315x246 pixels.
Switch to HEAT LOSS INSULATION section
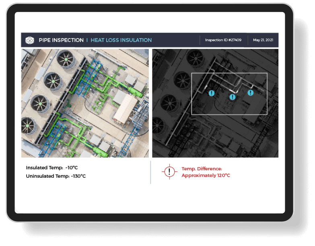pyautogui.click(x=121, y=40)
